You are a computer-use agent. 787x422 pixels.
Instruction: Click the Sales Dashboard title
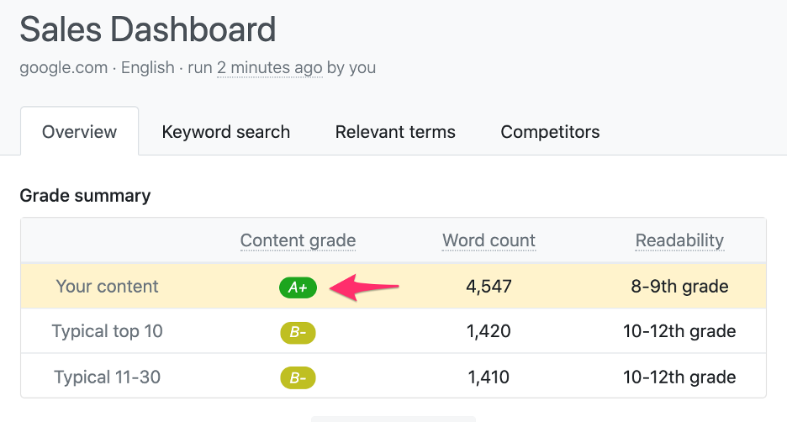pos(148,29)
